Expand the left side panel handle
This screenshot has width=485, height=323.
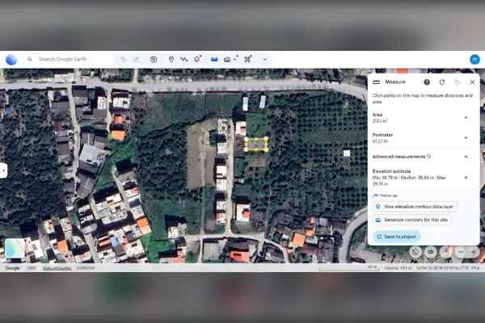coord(3,170)
